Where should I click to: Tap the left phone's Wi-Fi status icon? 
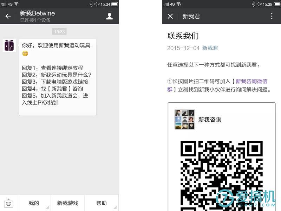[x=16, y=4]
